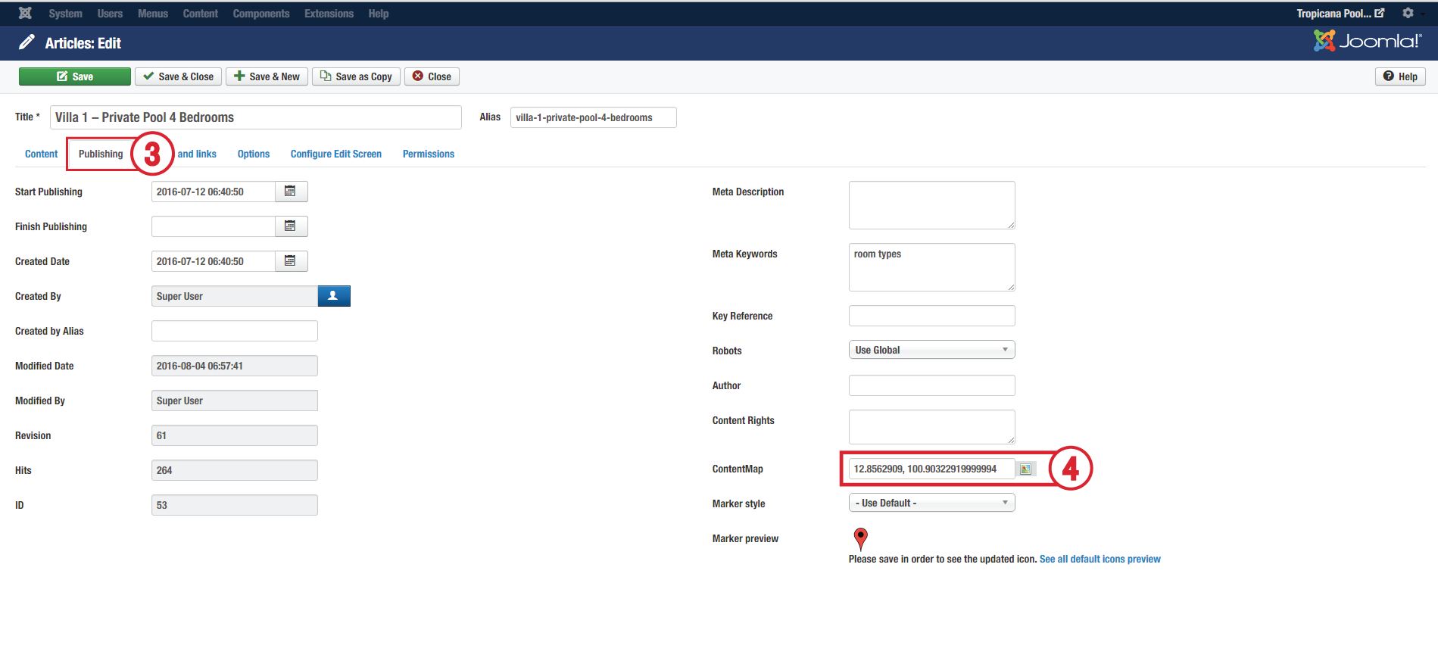Click the Modified By Super User field
This screenshot has width=1438, height=664.
235,401
